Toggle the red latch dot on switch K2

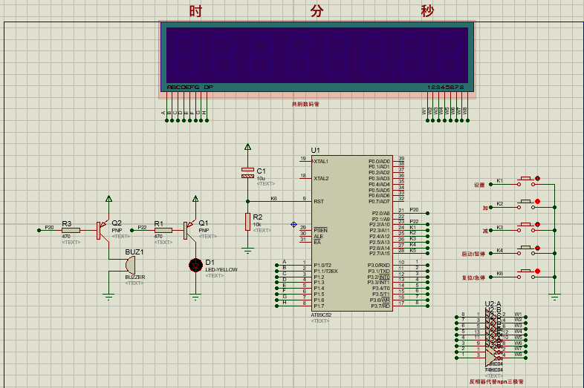pos(537,202)
